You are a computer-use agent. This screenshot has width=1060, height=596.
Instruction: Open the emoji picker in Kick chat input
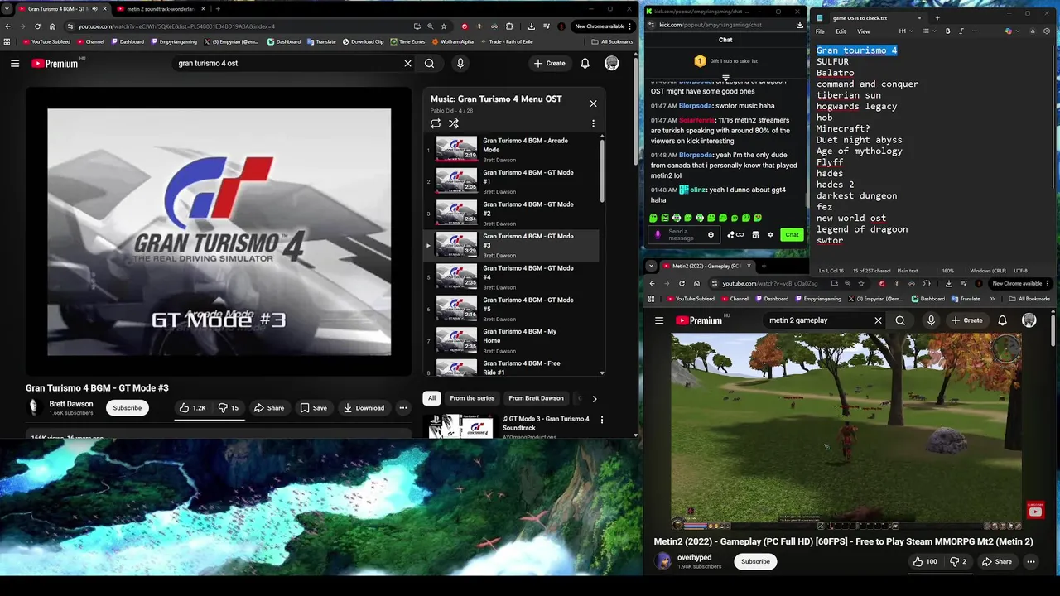[x=711, y=234]
